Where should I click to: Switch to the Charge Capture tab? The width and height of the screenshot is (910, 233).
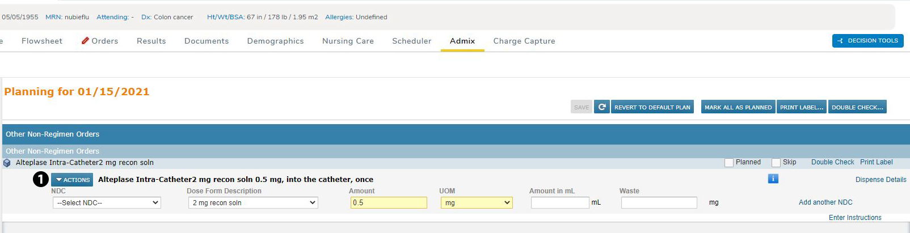pyautogui.click(x=524, y=41)
